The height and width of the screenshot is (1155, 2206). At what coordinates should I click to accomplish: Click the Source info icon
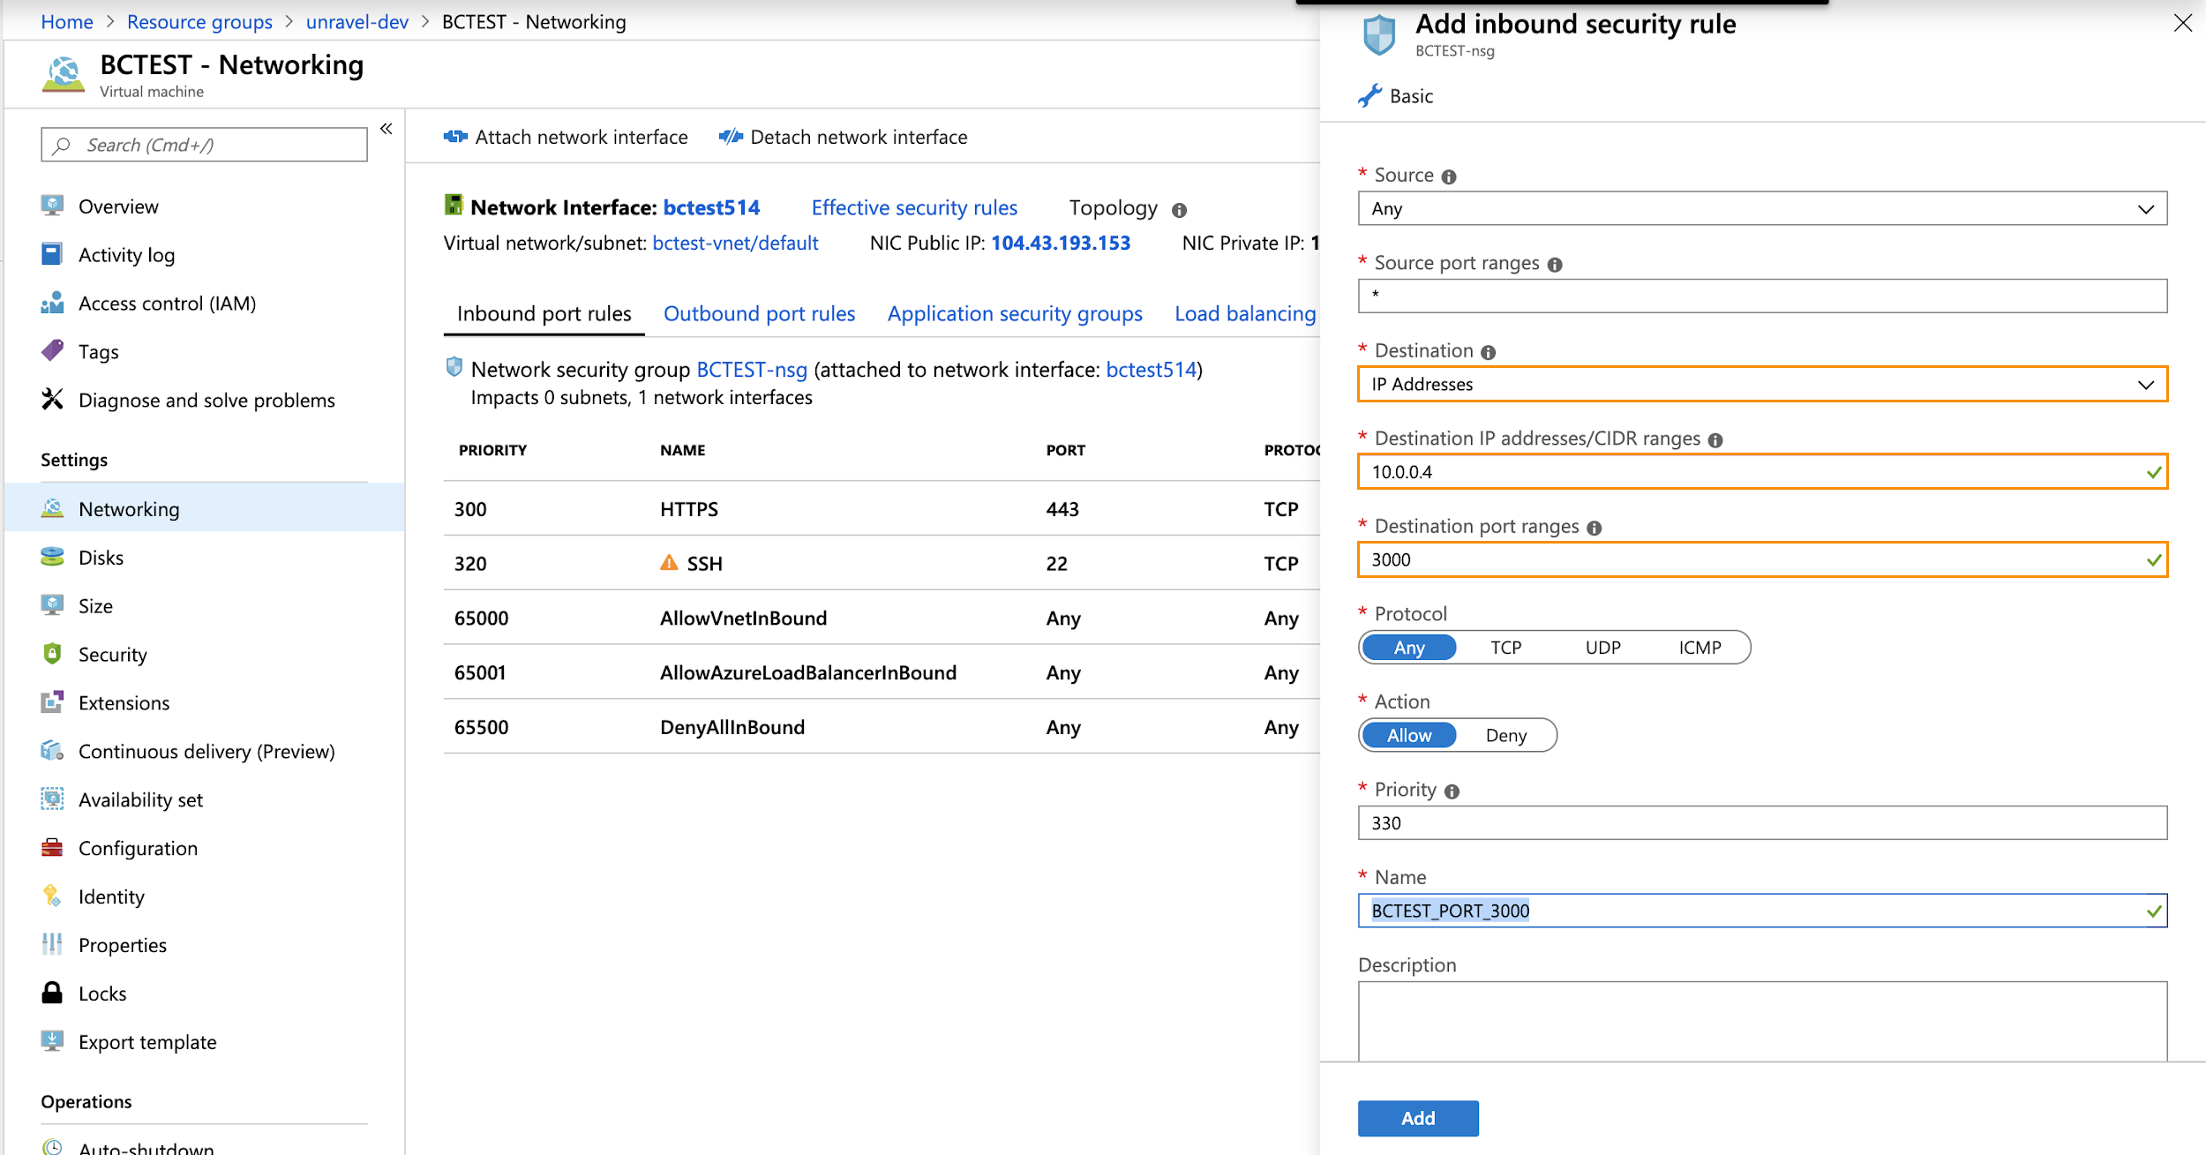coord(1449,176)
